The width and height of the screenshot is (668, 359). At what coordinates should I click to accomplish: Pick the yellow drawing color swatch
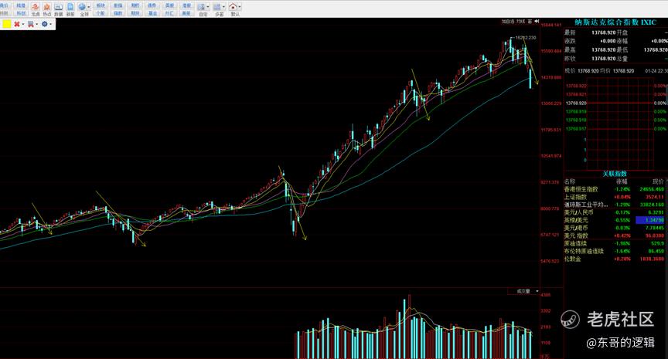point(6,24)
